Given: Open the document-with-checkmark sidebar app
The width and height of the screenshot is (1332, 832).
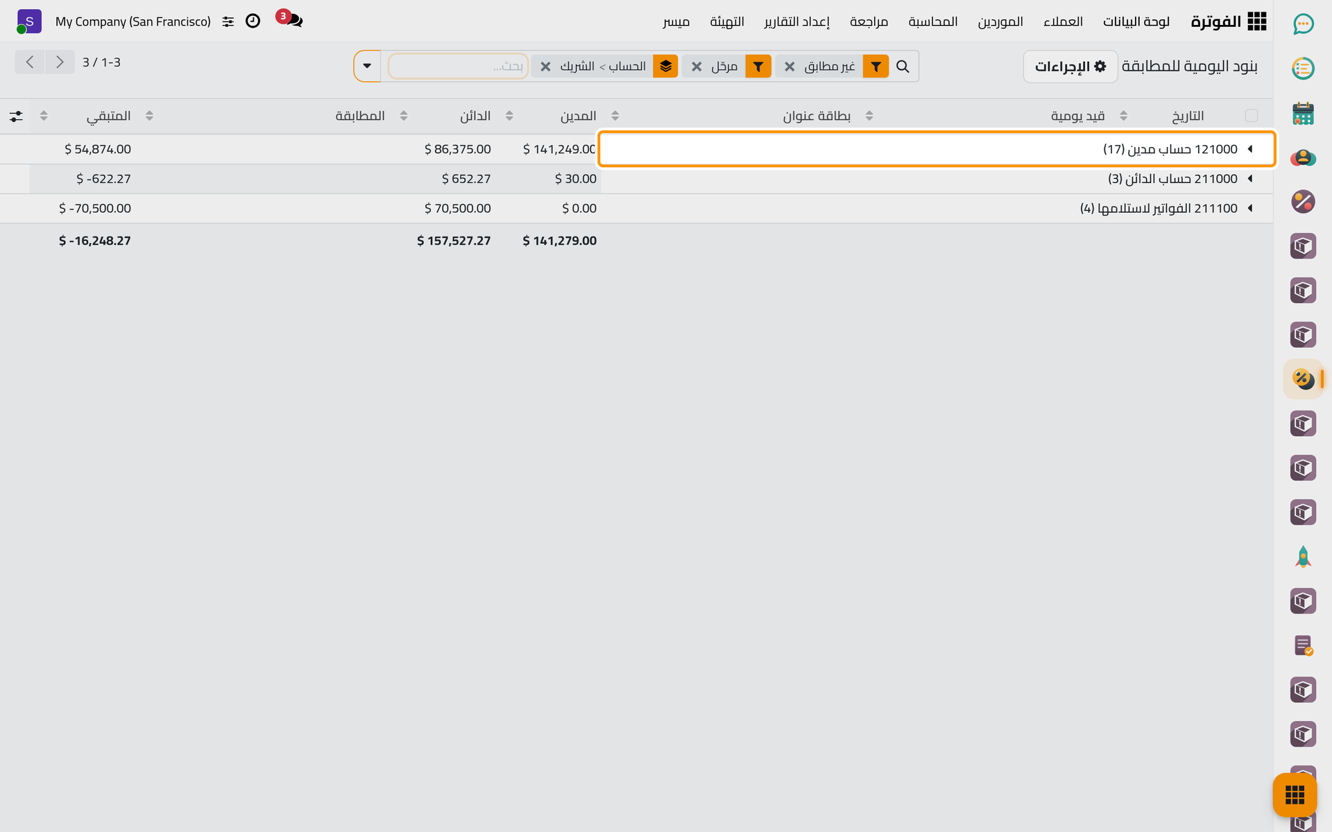Looking at the screenshot, I should click(x=1303, y=645).
